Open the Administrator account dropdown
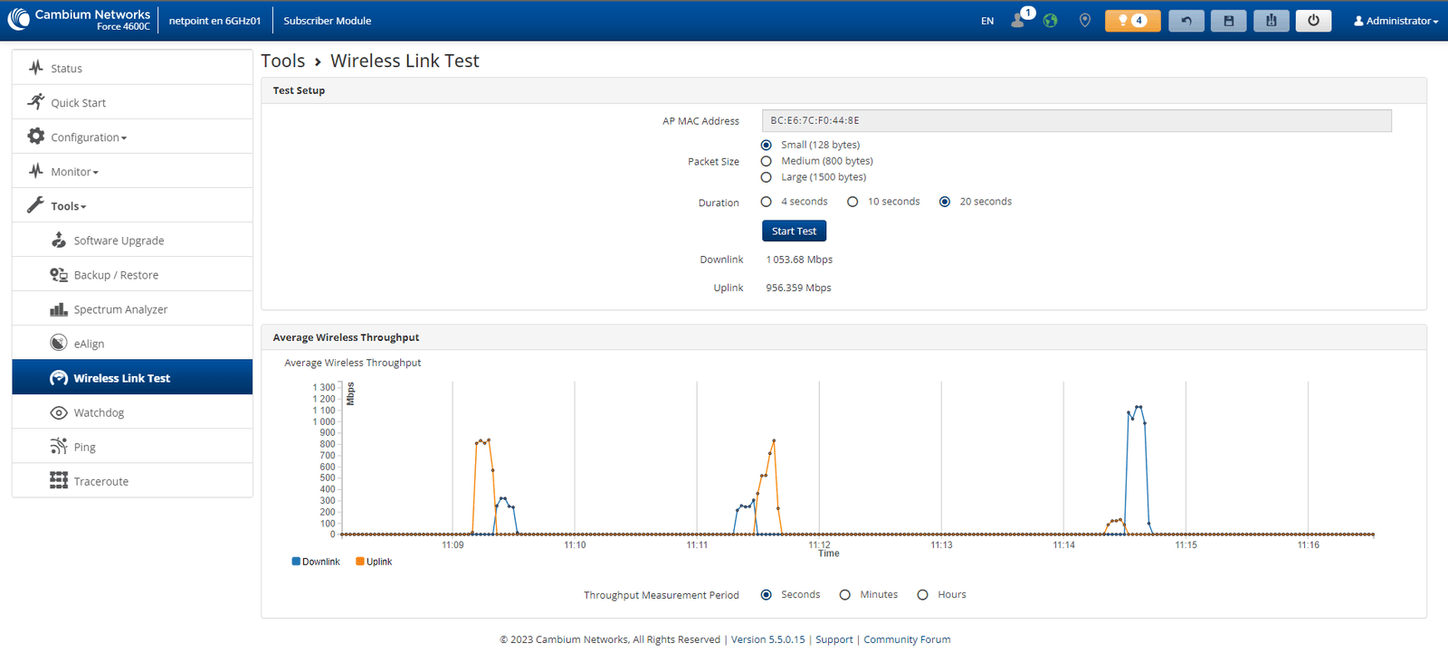Screen dimensions: 1448x652 (1396, 21)
